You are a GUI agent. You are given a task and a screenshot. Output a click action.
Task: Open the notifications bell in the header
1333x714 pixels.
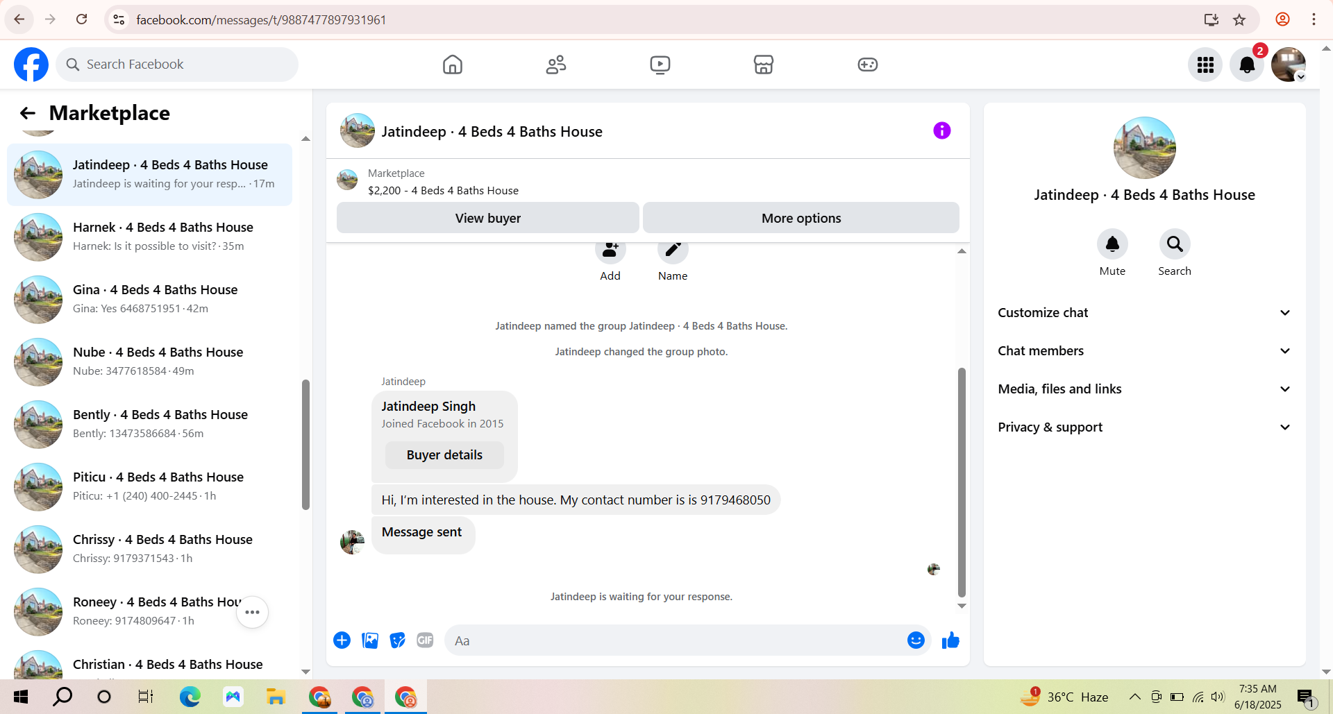1247,65
